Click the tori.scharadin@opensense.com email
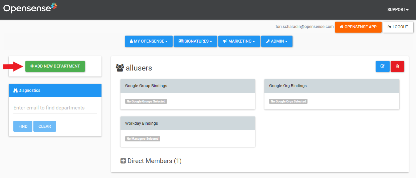416x178 pixels. coord(304,27)
